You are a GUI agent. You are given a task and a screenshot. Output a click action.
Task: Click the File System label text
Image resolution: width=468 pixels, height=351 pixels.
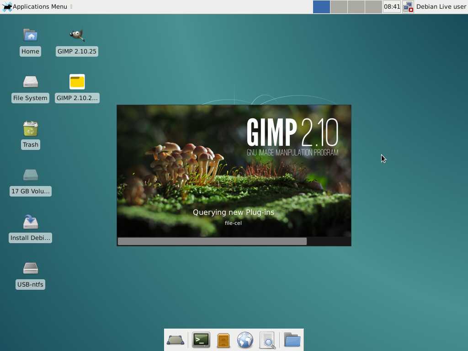[x=30, y=98]
